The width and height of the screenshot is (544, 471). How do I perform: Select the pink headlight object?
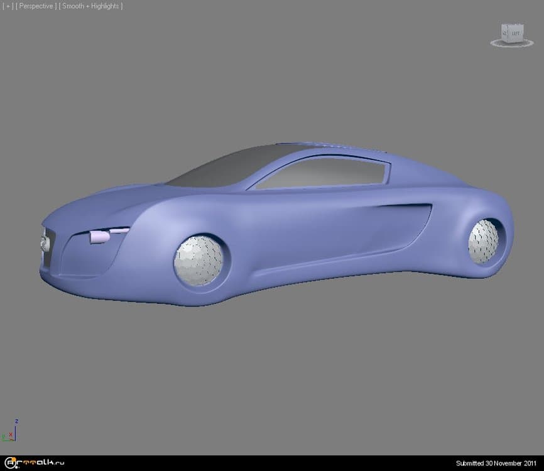coord(99,236)
